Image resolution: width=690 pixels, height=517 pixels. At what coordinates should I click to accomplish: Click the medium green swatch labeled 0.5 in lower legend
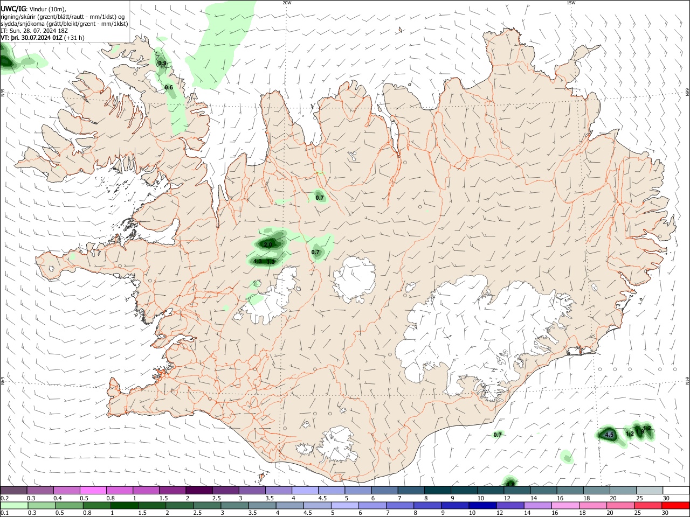[69, 506]
